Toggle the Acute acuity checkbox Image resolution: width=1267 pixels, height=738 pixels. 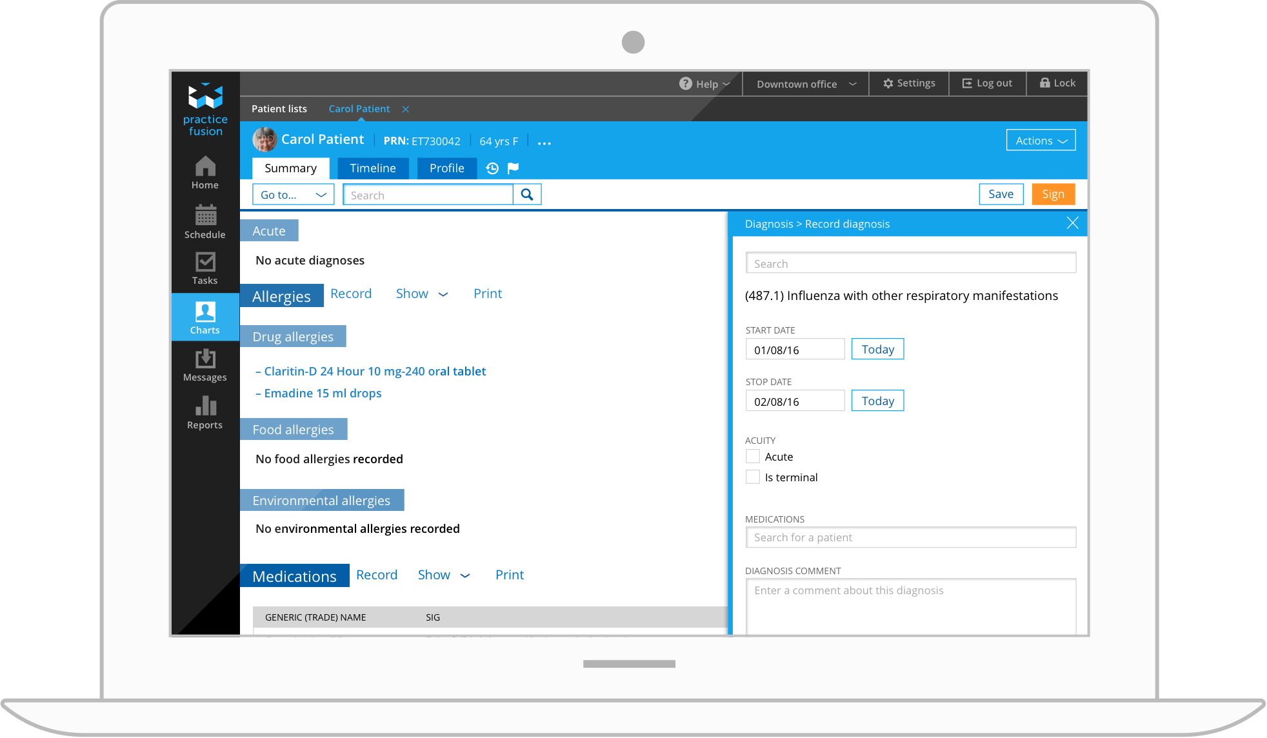click(x=753, y=456)
